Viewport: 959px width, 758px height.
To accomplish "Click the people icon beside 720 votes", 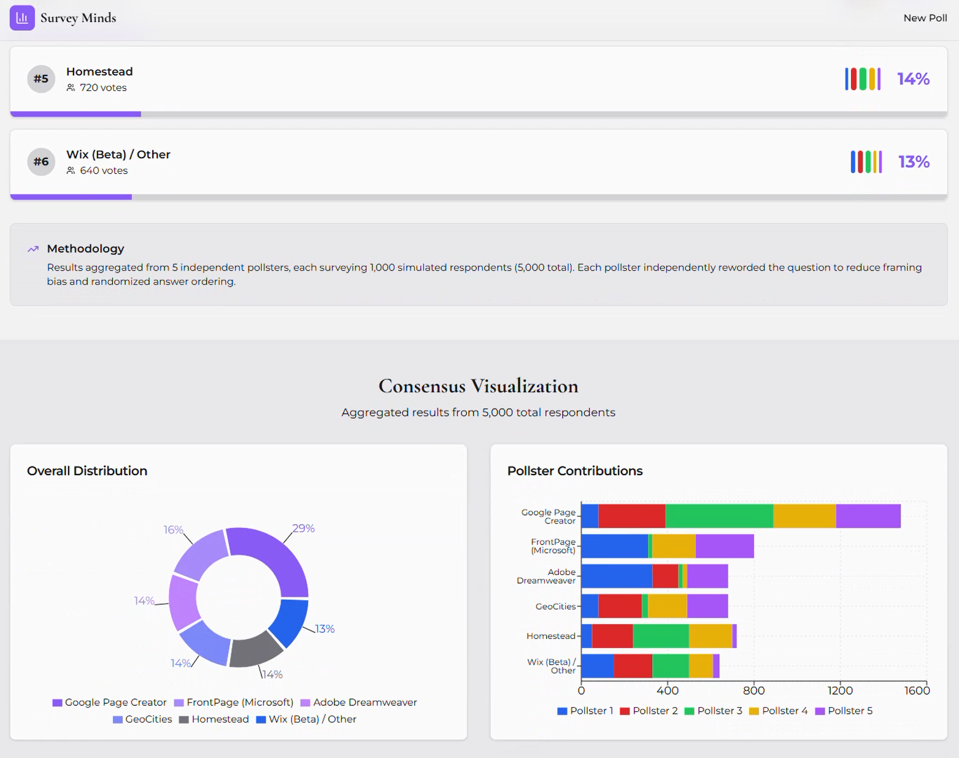I will click(x=71, y=88).
